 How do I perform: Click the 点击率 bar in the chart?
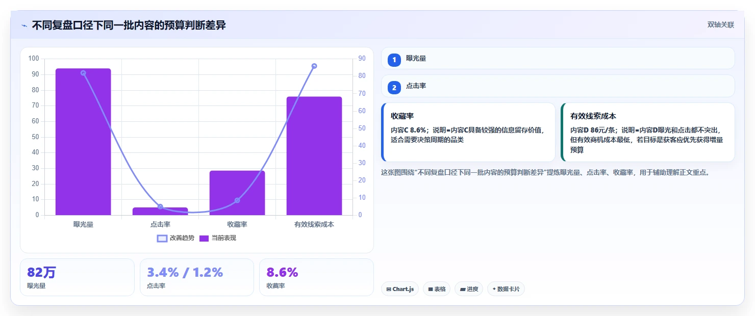point(160,211)
